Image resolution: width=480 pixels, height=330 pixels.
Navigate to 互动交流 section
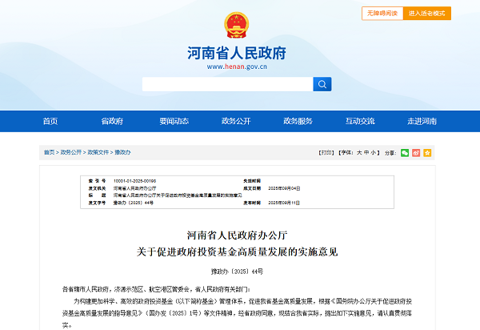pos(360,121)
